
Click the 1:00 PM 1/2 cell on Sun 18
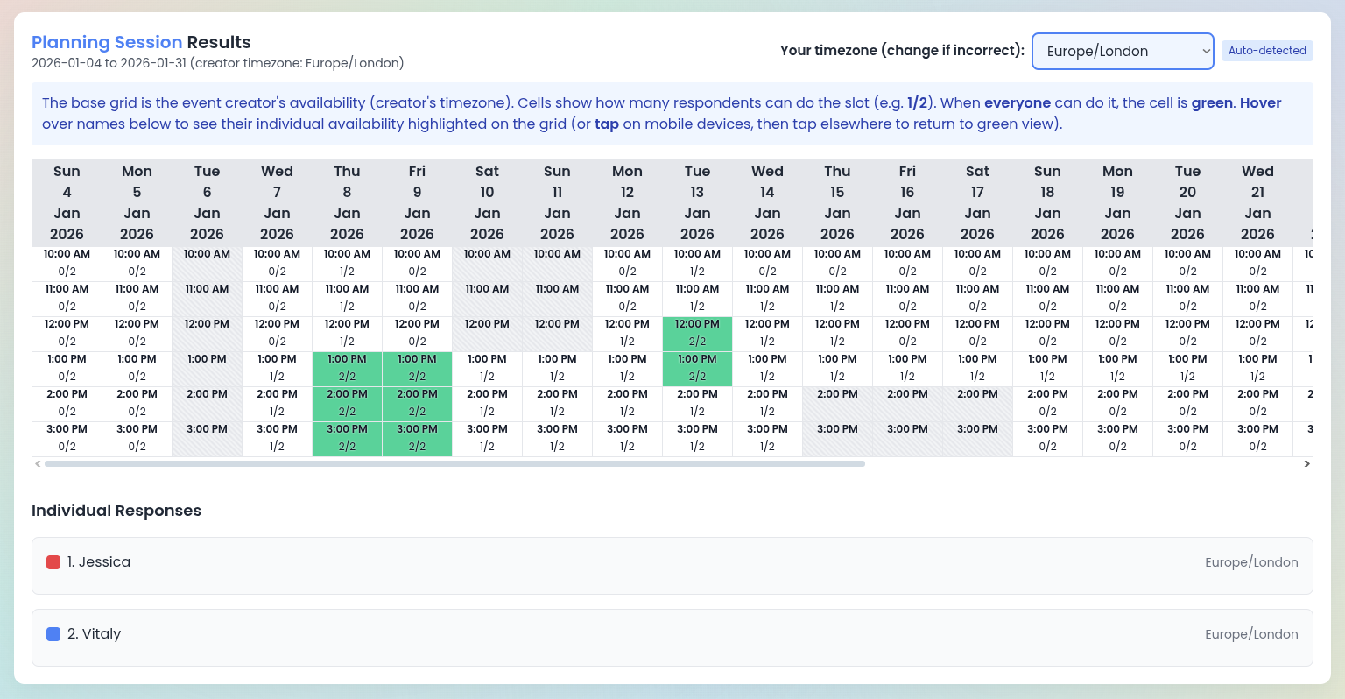[x=1047, y=369]
